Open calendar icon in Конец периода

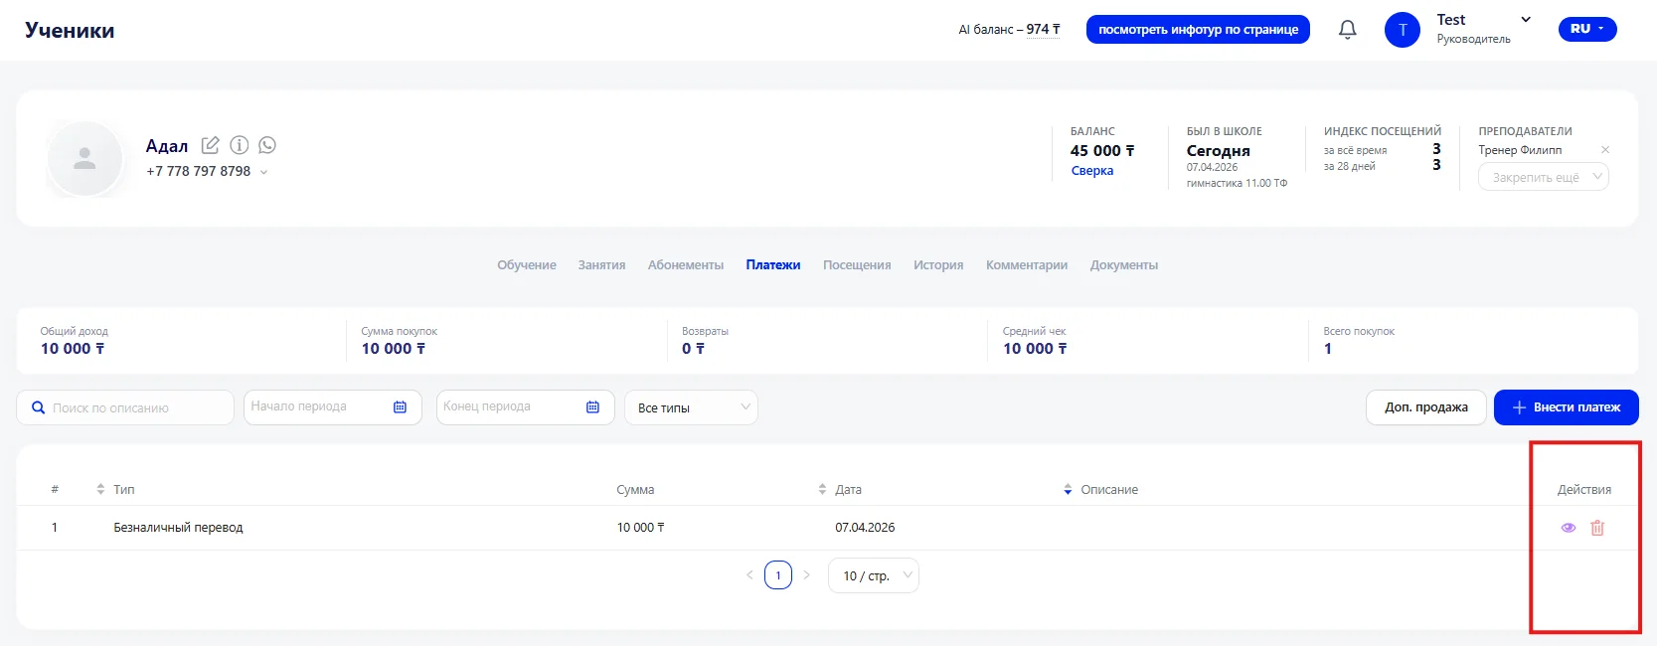tap(592, 407)
